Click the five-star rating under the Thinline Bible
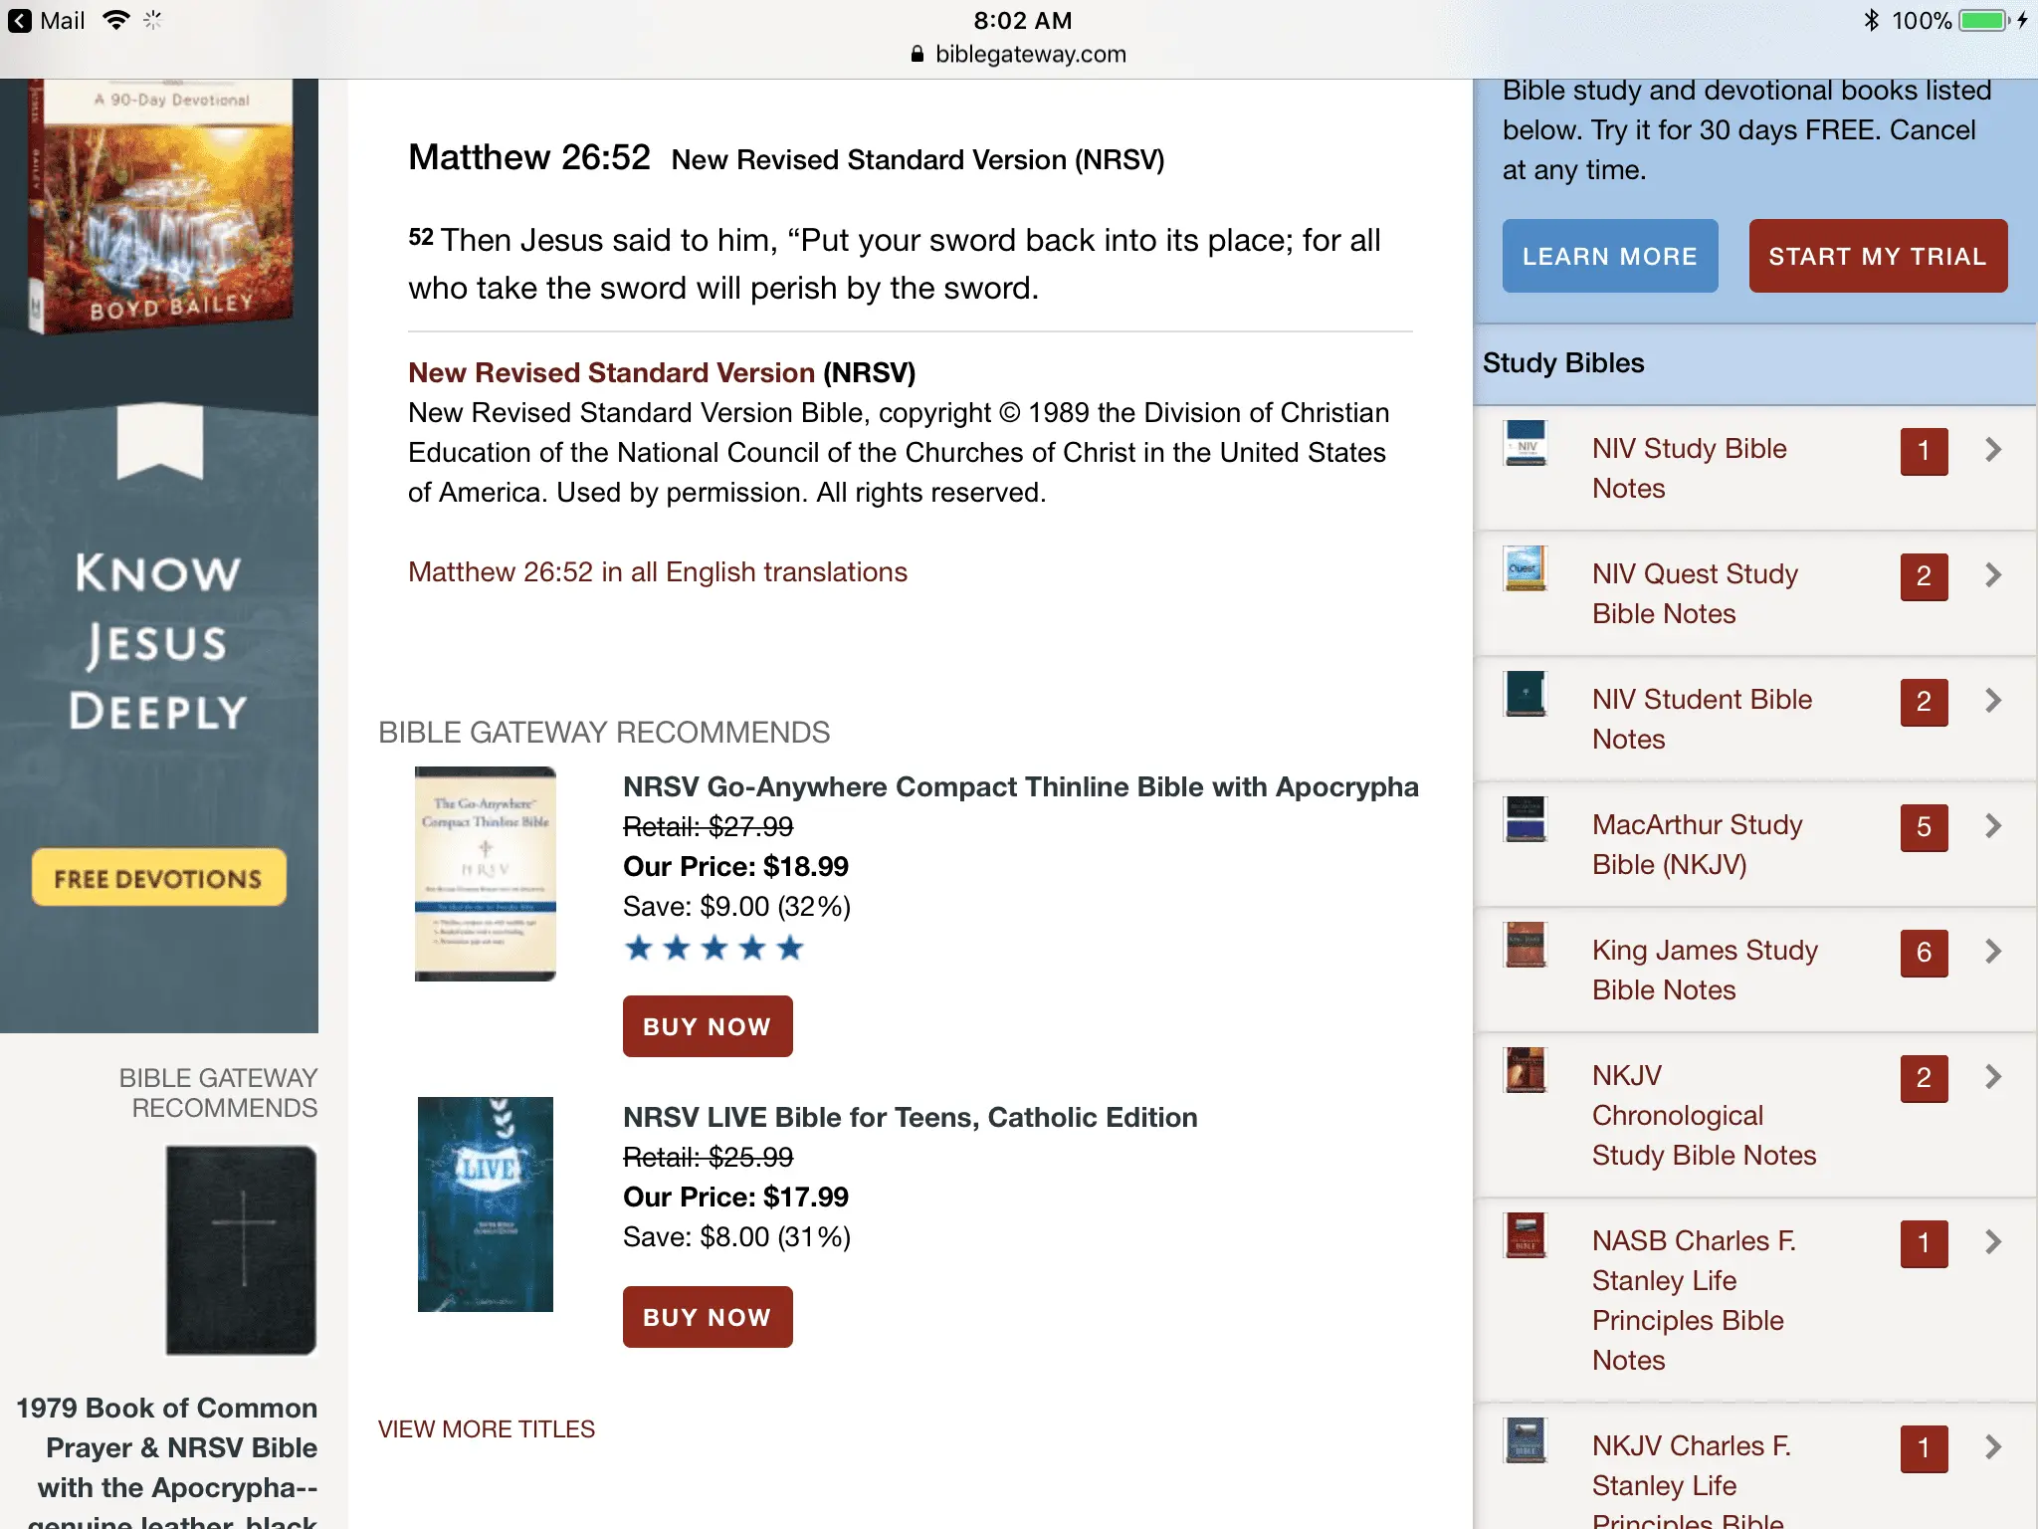This screenshot has height=1529, width=2038. coord(713,948)
